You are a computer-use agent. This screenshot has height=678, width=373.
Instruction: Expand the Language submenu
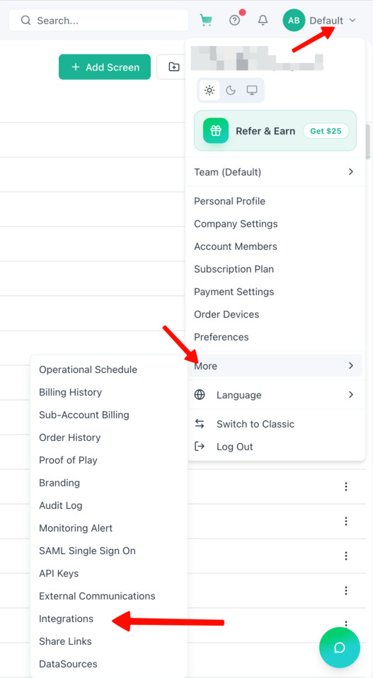tap(276, 395)
